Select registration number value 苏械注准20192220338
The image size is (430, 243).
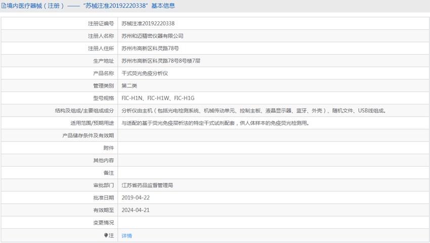pos(148,24)
